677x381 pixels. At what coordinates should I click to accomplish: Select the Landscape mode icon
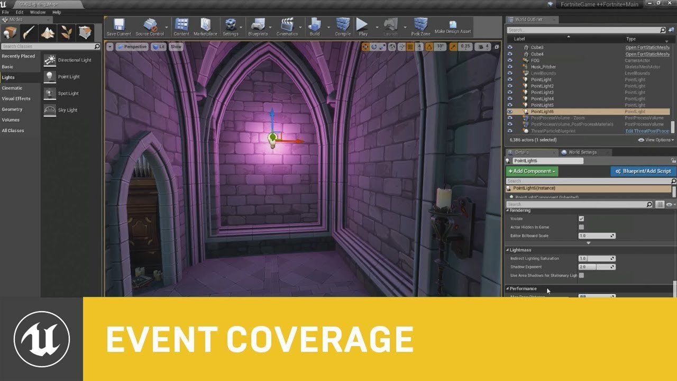pyautogui.click(x=48, y=33)
